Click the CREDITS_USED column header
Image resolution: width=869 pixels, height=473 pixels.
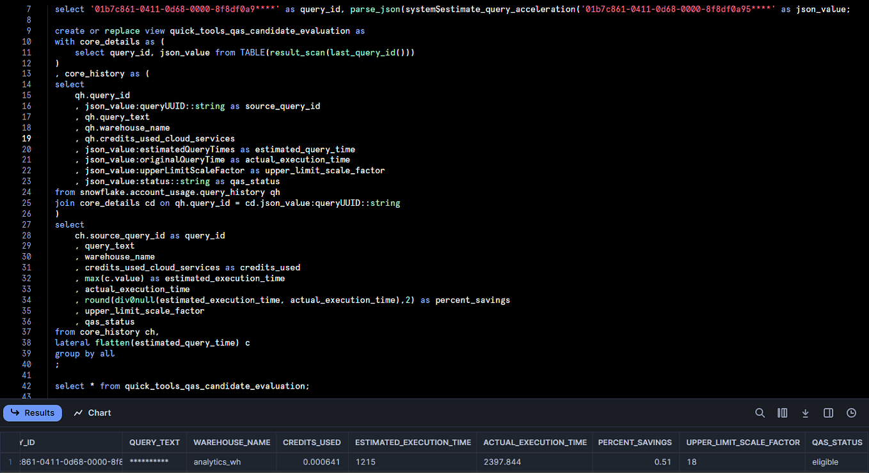(312, 442)
